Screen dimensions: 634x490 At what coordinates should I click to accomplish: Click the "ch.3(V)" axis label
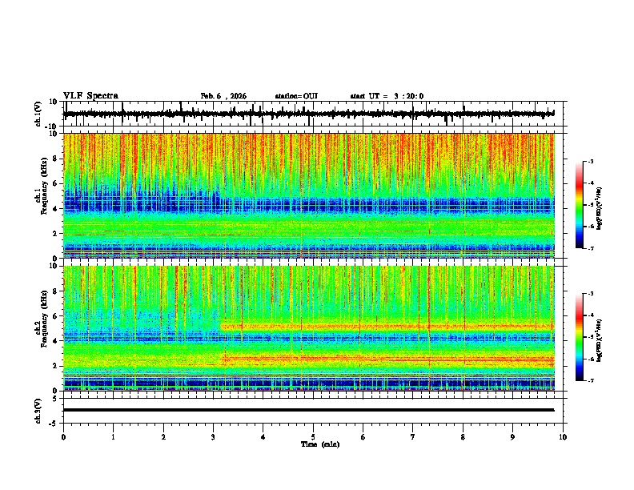click(x=38, y=411)
